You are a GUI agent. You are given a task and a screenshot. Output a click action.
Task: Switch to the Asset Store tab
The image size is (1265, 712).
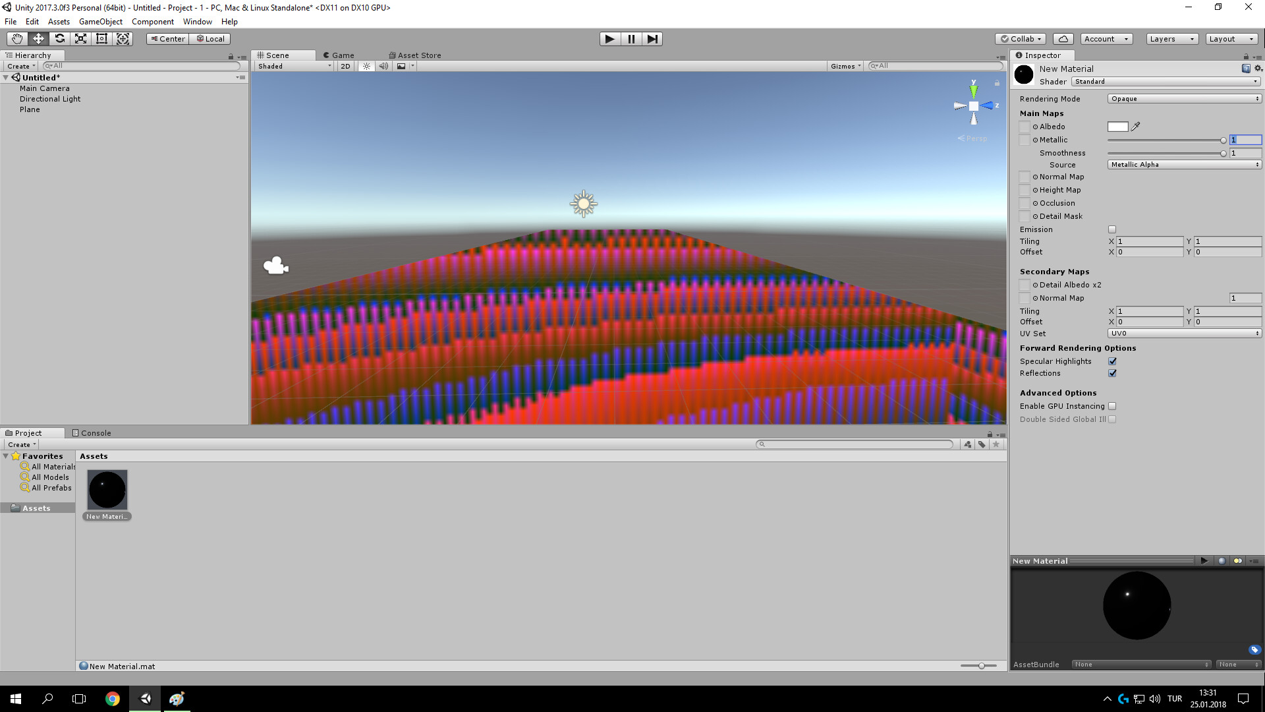(415, 55)
